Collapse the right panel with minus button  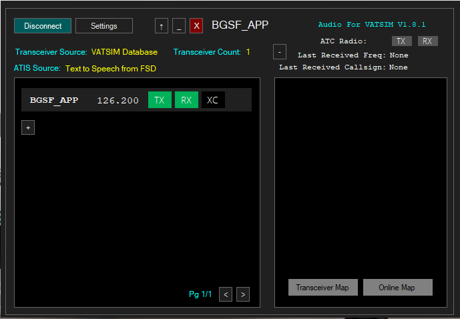[280, 51]
